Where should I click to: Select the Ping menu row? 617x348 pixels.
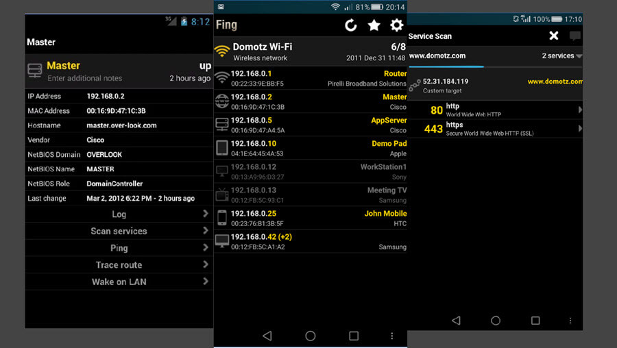coord(119,248)
